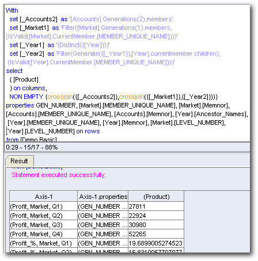Click the '[_Year1]' set definition line
Image resolution: width=258 pixels, height=261 pixels.
pyautogui.click(x=59, y=45)
